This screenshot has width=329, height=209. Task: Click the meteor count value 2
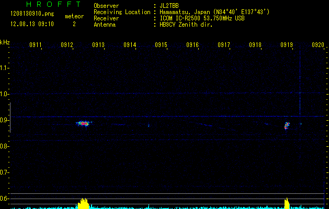coord(74,24)
